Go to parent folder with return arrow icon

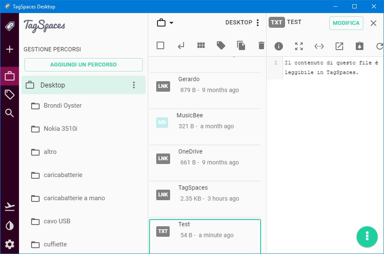[x=181, y=46]
